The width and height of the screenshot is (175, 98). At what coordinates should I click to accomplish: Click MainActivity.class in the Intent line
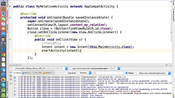114,47
